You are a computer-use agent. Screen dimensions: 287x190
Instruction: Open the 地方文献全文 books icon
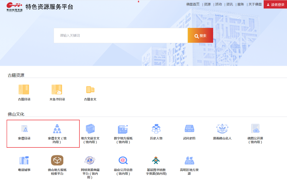90,129
